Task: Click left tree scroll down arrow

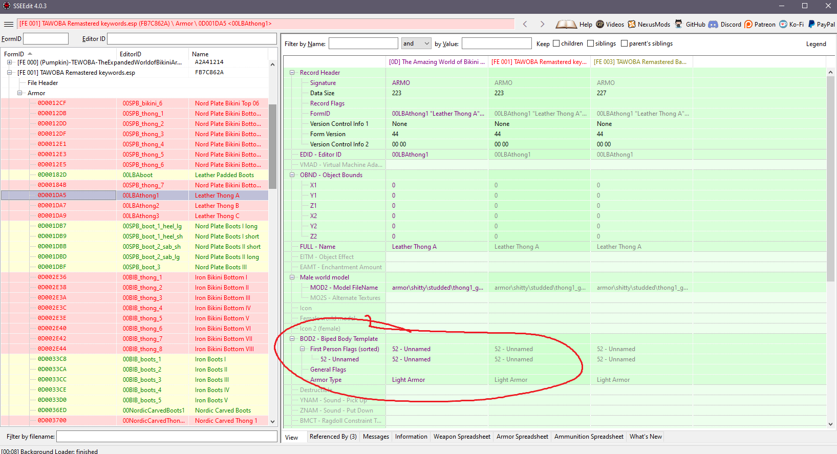Action: [x=272, y=422]
